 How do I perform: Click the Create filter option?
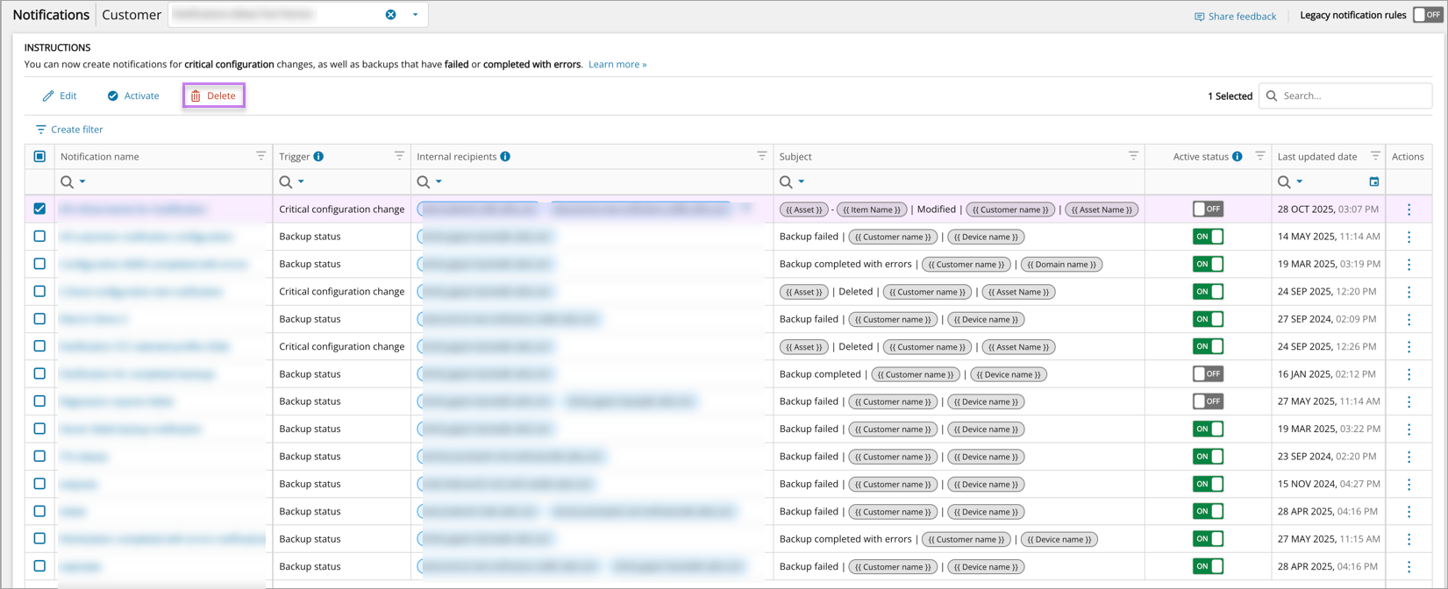point(69,130)
